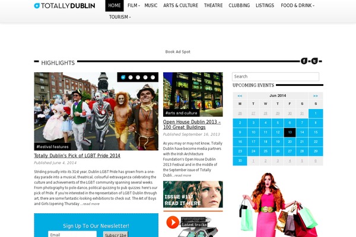Select the second slideshow dot indicator
Viewport: 356px width, 237px height.
pyautogui.click(x=131, y=78)
